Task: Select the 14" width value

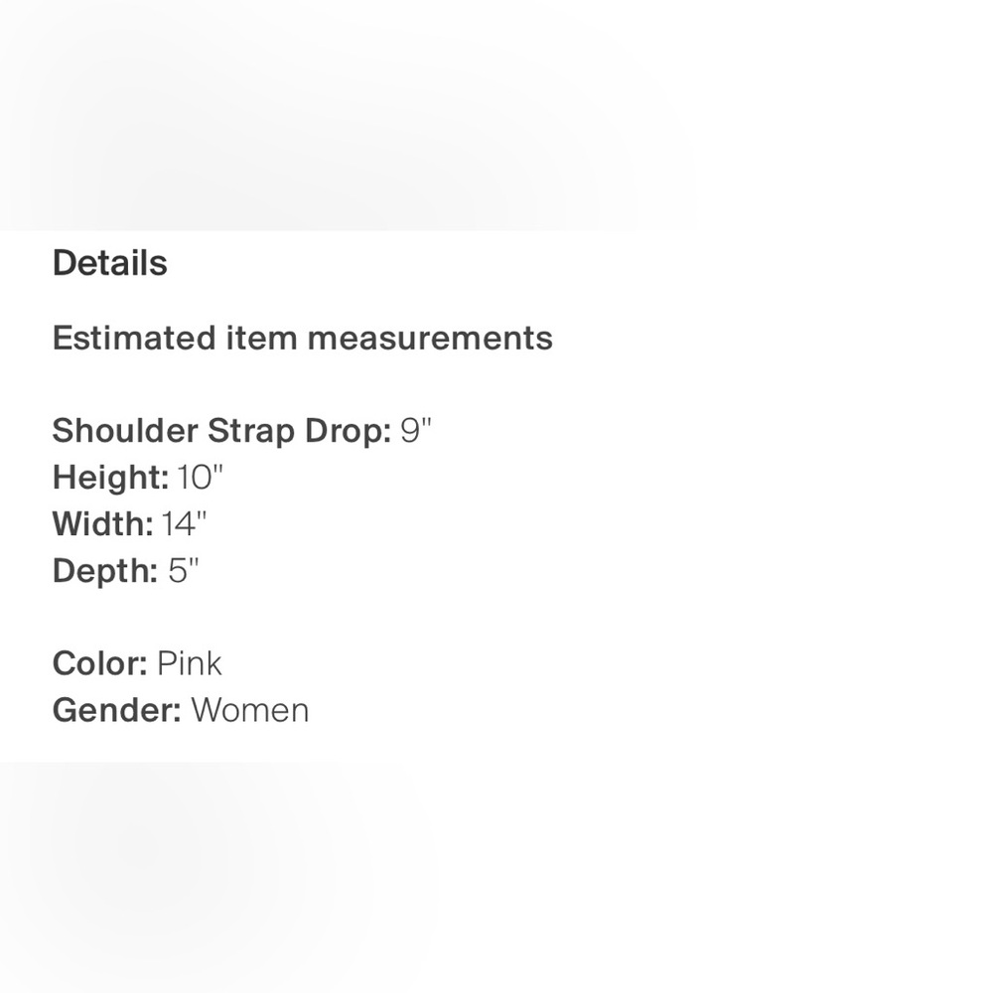Action: pos(185,523)
